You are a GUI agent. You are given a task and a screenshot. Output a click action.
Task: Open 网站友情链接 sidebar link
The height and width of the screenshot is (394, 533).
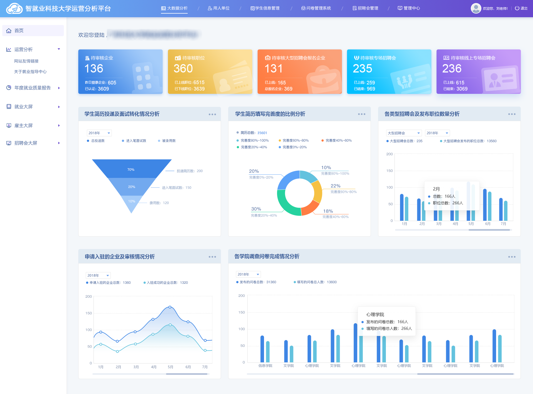click(26, 61)
